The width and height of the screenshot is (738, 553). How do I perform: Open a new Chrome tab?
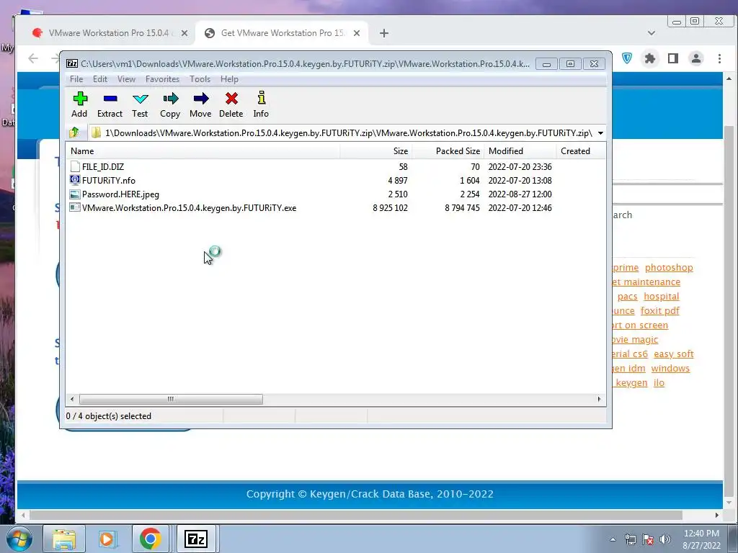384,33
